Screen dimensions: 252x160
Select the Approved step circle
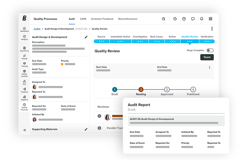click(x=167, y=90)
